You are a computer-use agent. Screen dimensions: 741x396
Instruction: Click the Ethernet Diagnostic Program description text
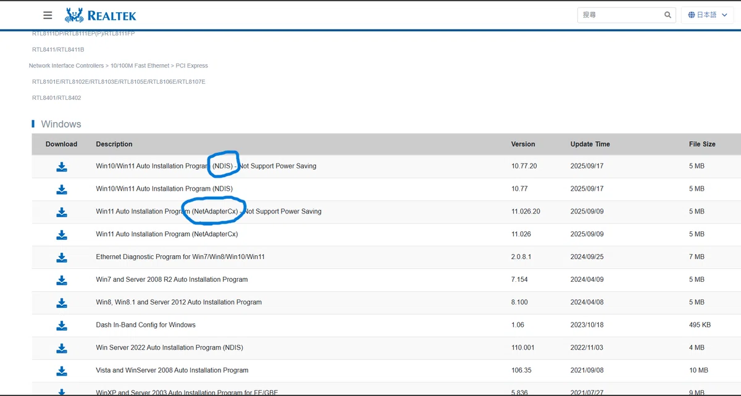coord(180,257)
